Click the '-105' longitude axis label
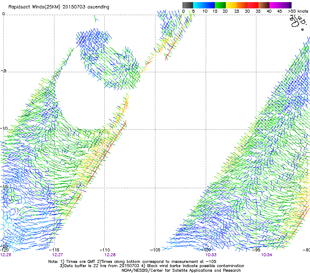This screenshot has height=273, width=310. pyautogui.click(x=155, y=250)
